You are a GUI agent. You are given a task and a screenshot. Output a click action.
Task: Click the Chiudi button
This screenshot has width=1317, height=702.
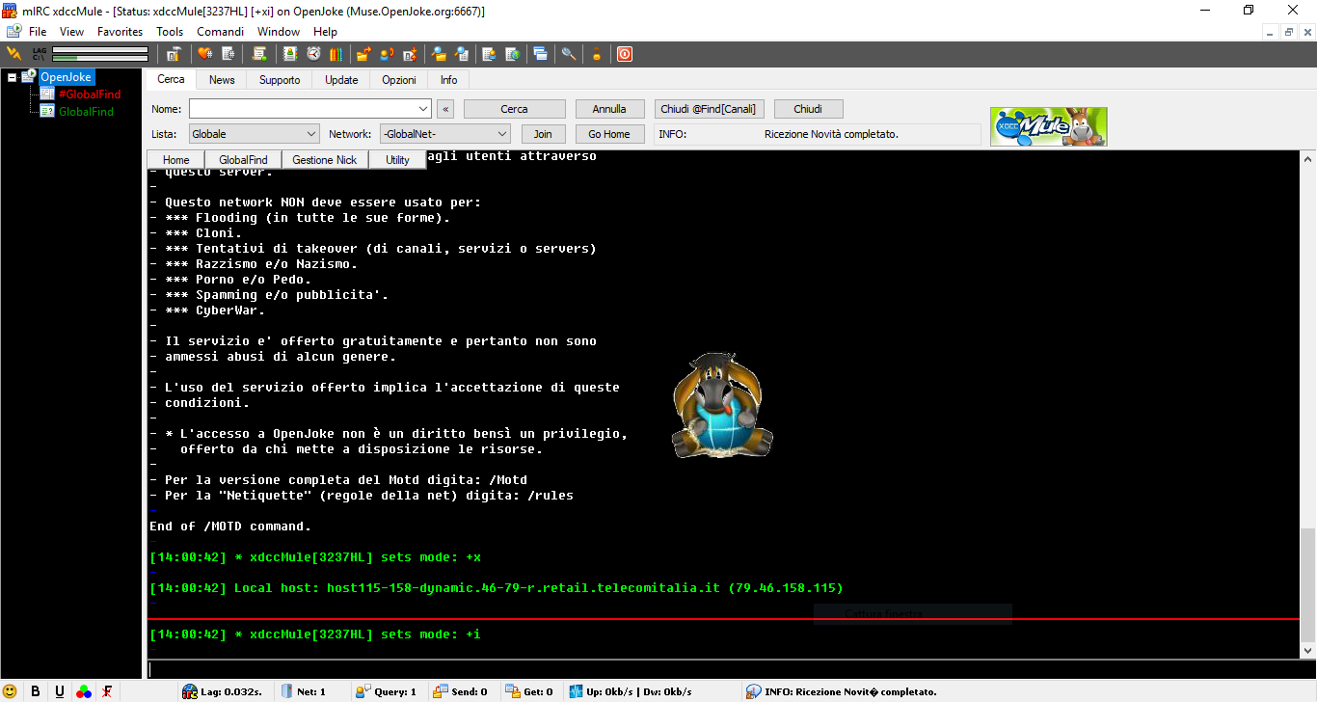pyautogui.click(x=808, y=109)
